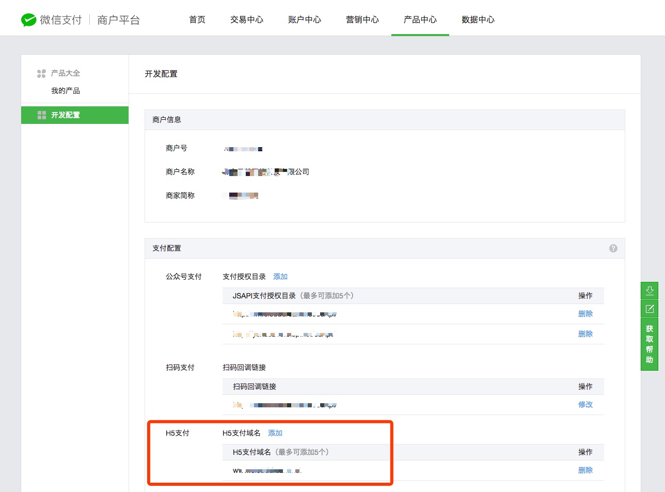The width and height of the screenshot is (665, 492).
Task: Delete the first JSAPI authorization directory
Action: (x=585, y=314)
